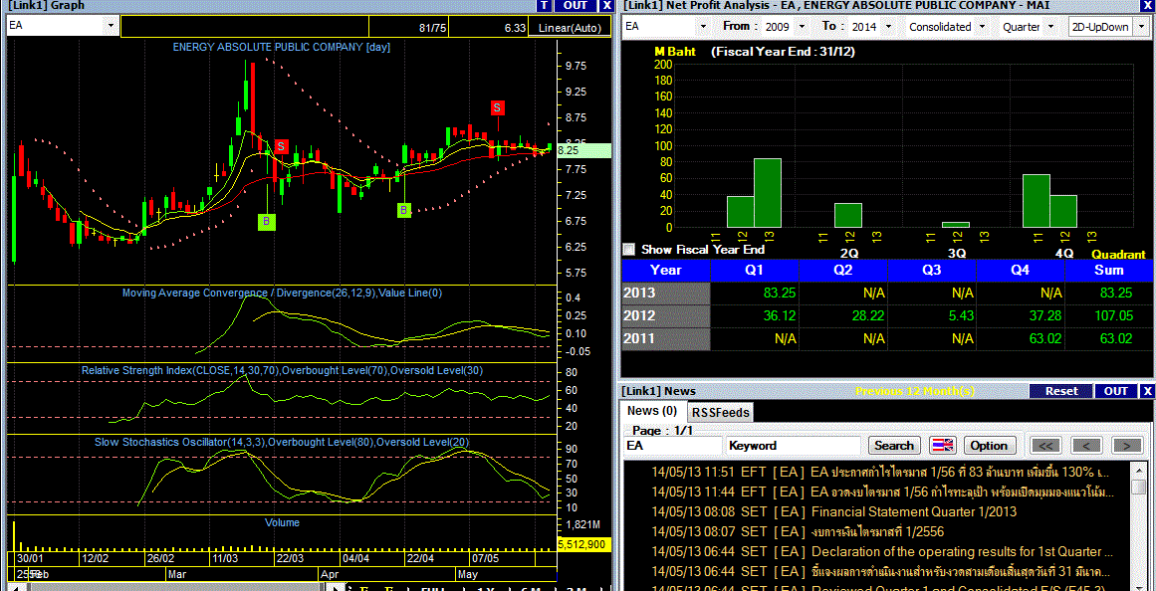
Task: Go to next news page with > button
Action: coord(1127,445)
